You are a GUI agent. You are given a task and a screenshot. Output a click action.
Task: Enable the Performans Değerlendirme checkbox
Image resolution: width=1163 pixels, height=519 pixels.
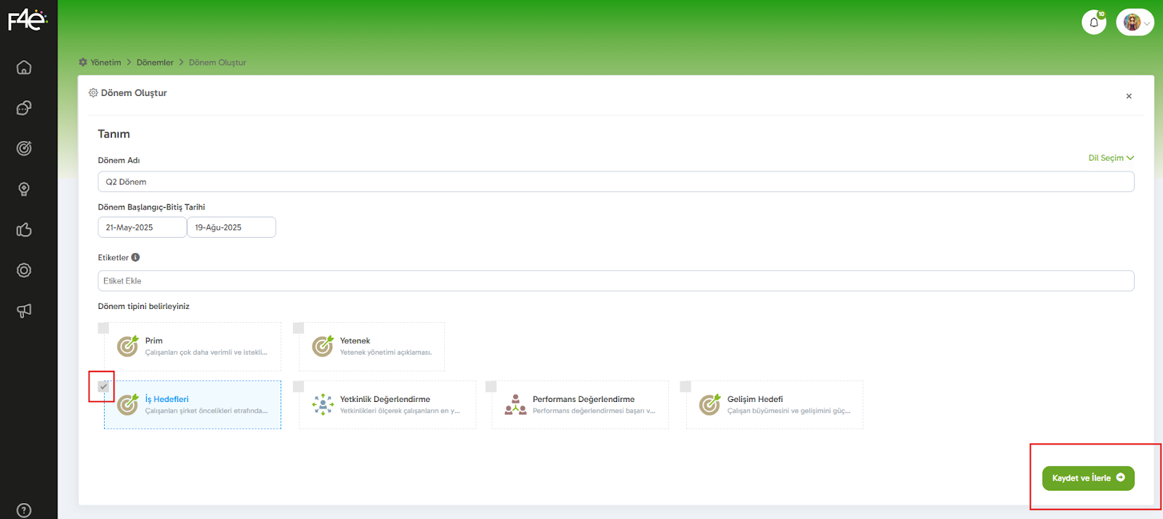pos(491,387)
